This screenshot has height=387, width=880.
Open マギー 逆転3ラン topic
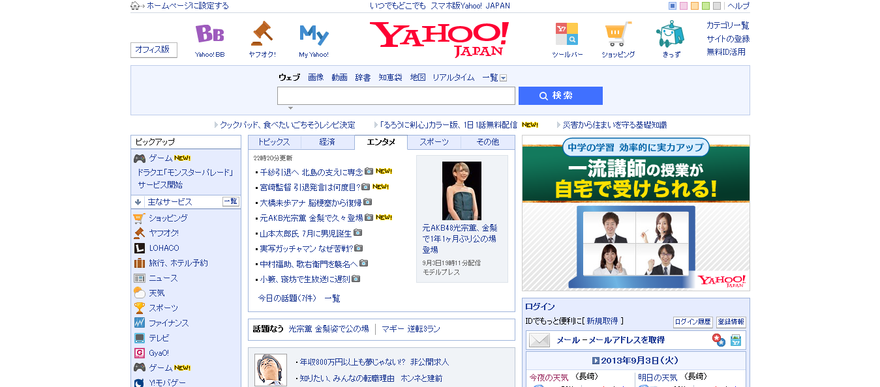[x=411, y=329]
